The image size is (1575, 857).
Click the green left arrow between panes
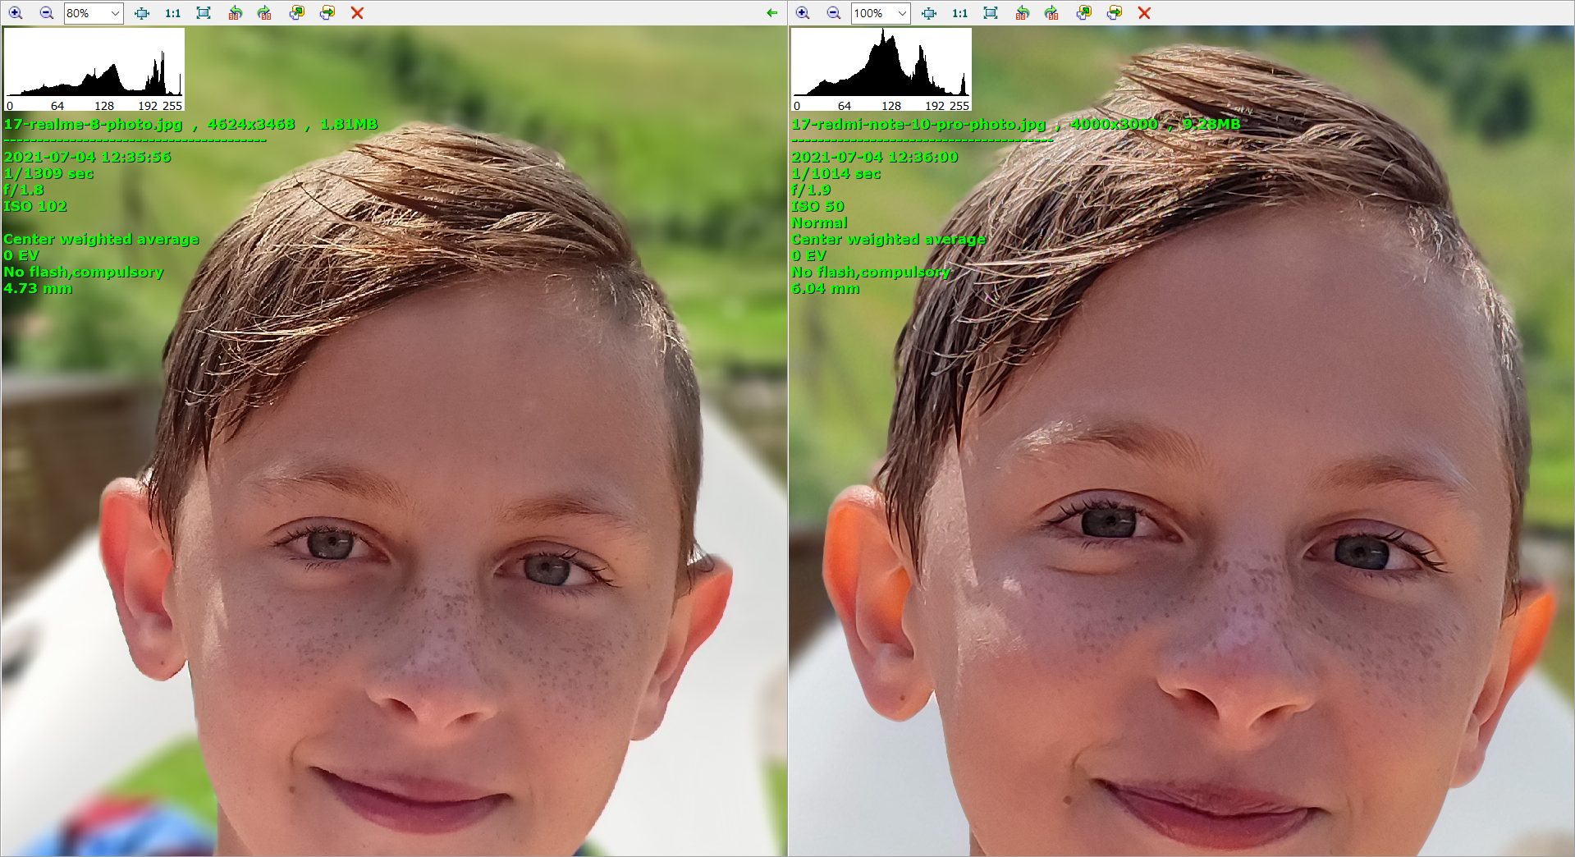[771, 13]
